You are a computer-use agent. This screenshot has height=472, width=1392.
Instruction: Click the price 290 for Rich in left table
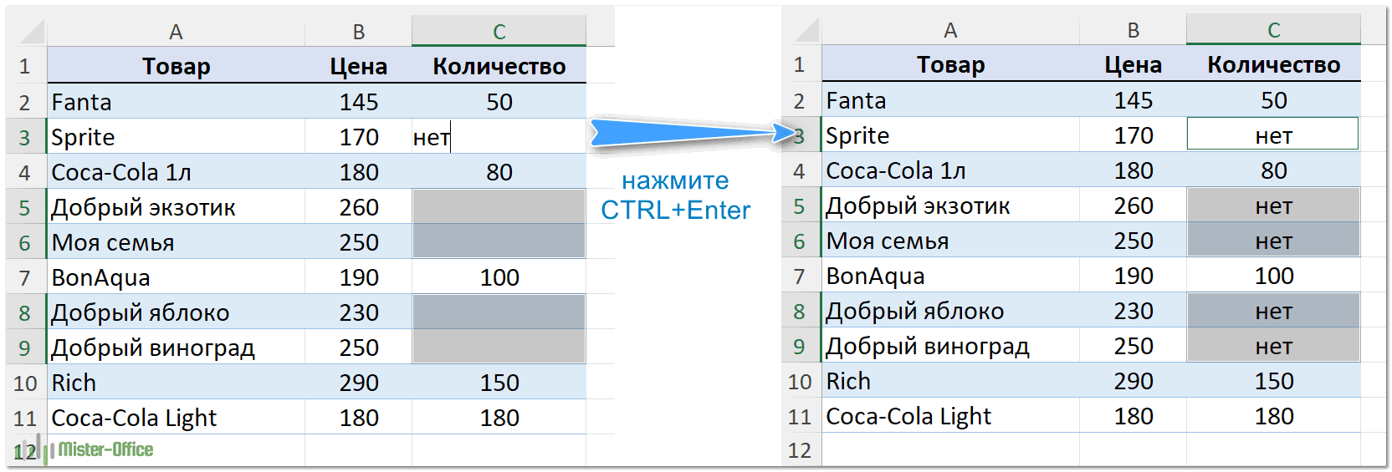358,383
